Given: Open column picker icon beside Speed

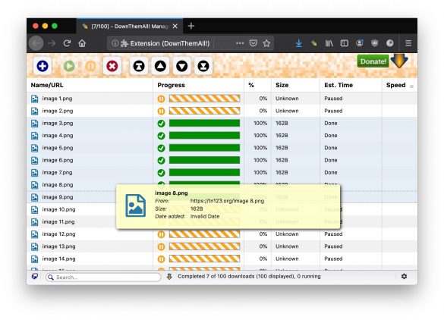Looking at the screenshot, I should tap(411, 86).
